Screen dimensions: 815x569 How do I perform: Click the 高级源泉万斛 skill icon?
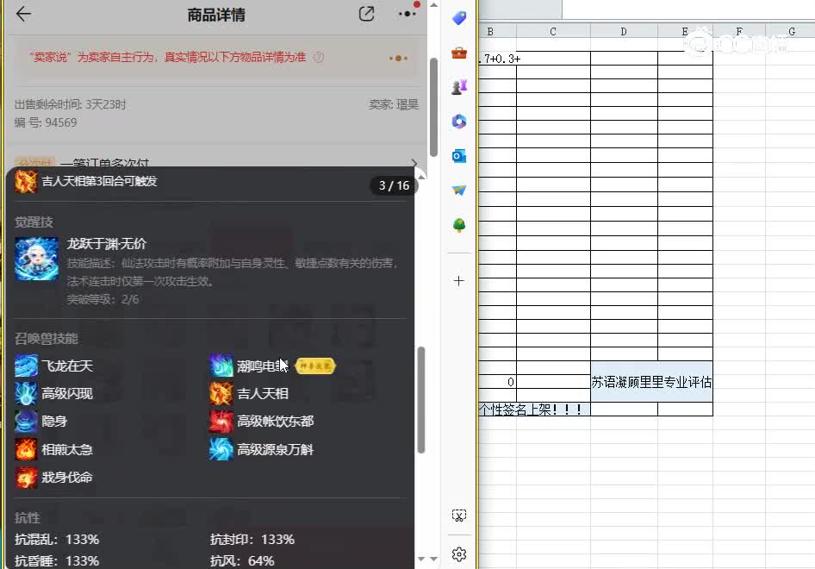click(x=221, y=449)
